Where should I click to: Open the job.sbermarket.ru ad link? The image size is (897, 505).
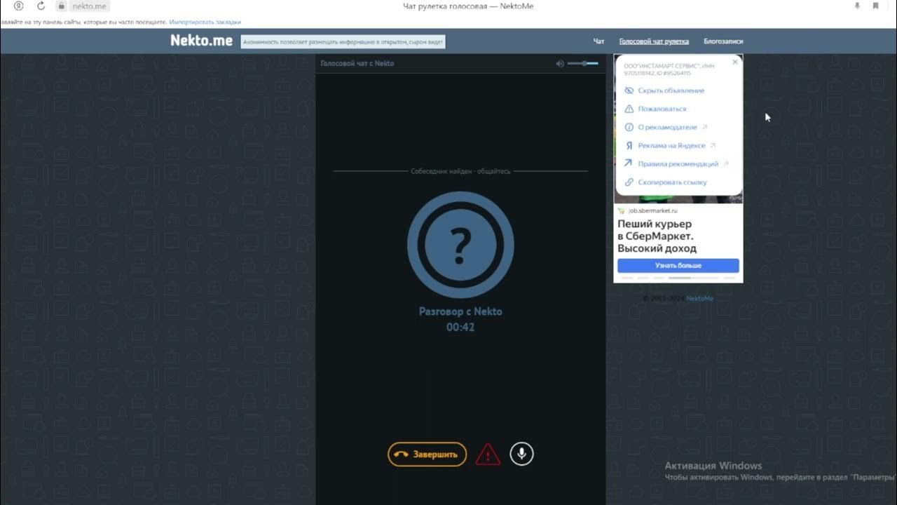pyautogui.click(x=652, y=210)
